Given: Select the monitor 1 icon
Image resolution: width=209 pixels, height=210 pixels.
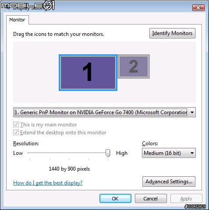Looking at the screenshot, I should tap(88, 73).
